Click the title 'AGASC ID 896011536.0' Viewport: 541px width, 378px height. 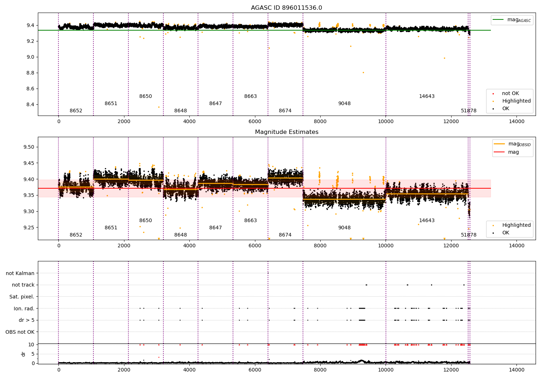[x=286, y=8]
